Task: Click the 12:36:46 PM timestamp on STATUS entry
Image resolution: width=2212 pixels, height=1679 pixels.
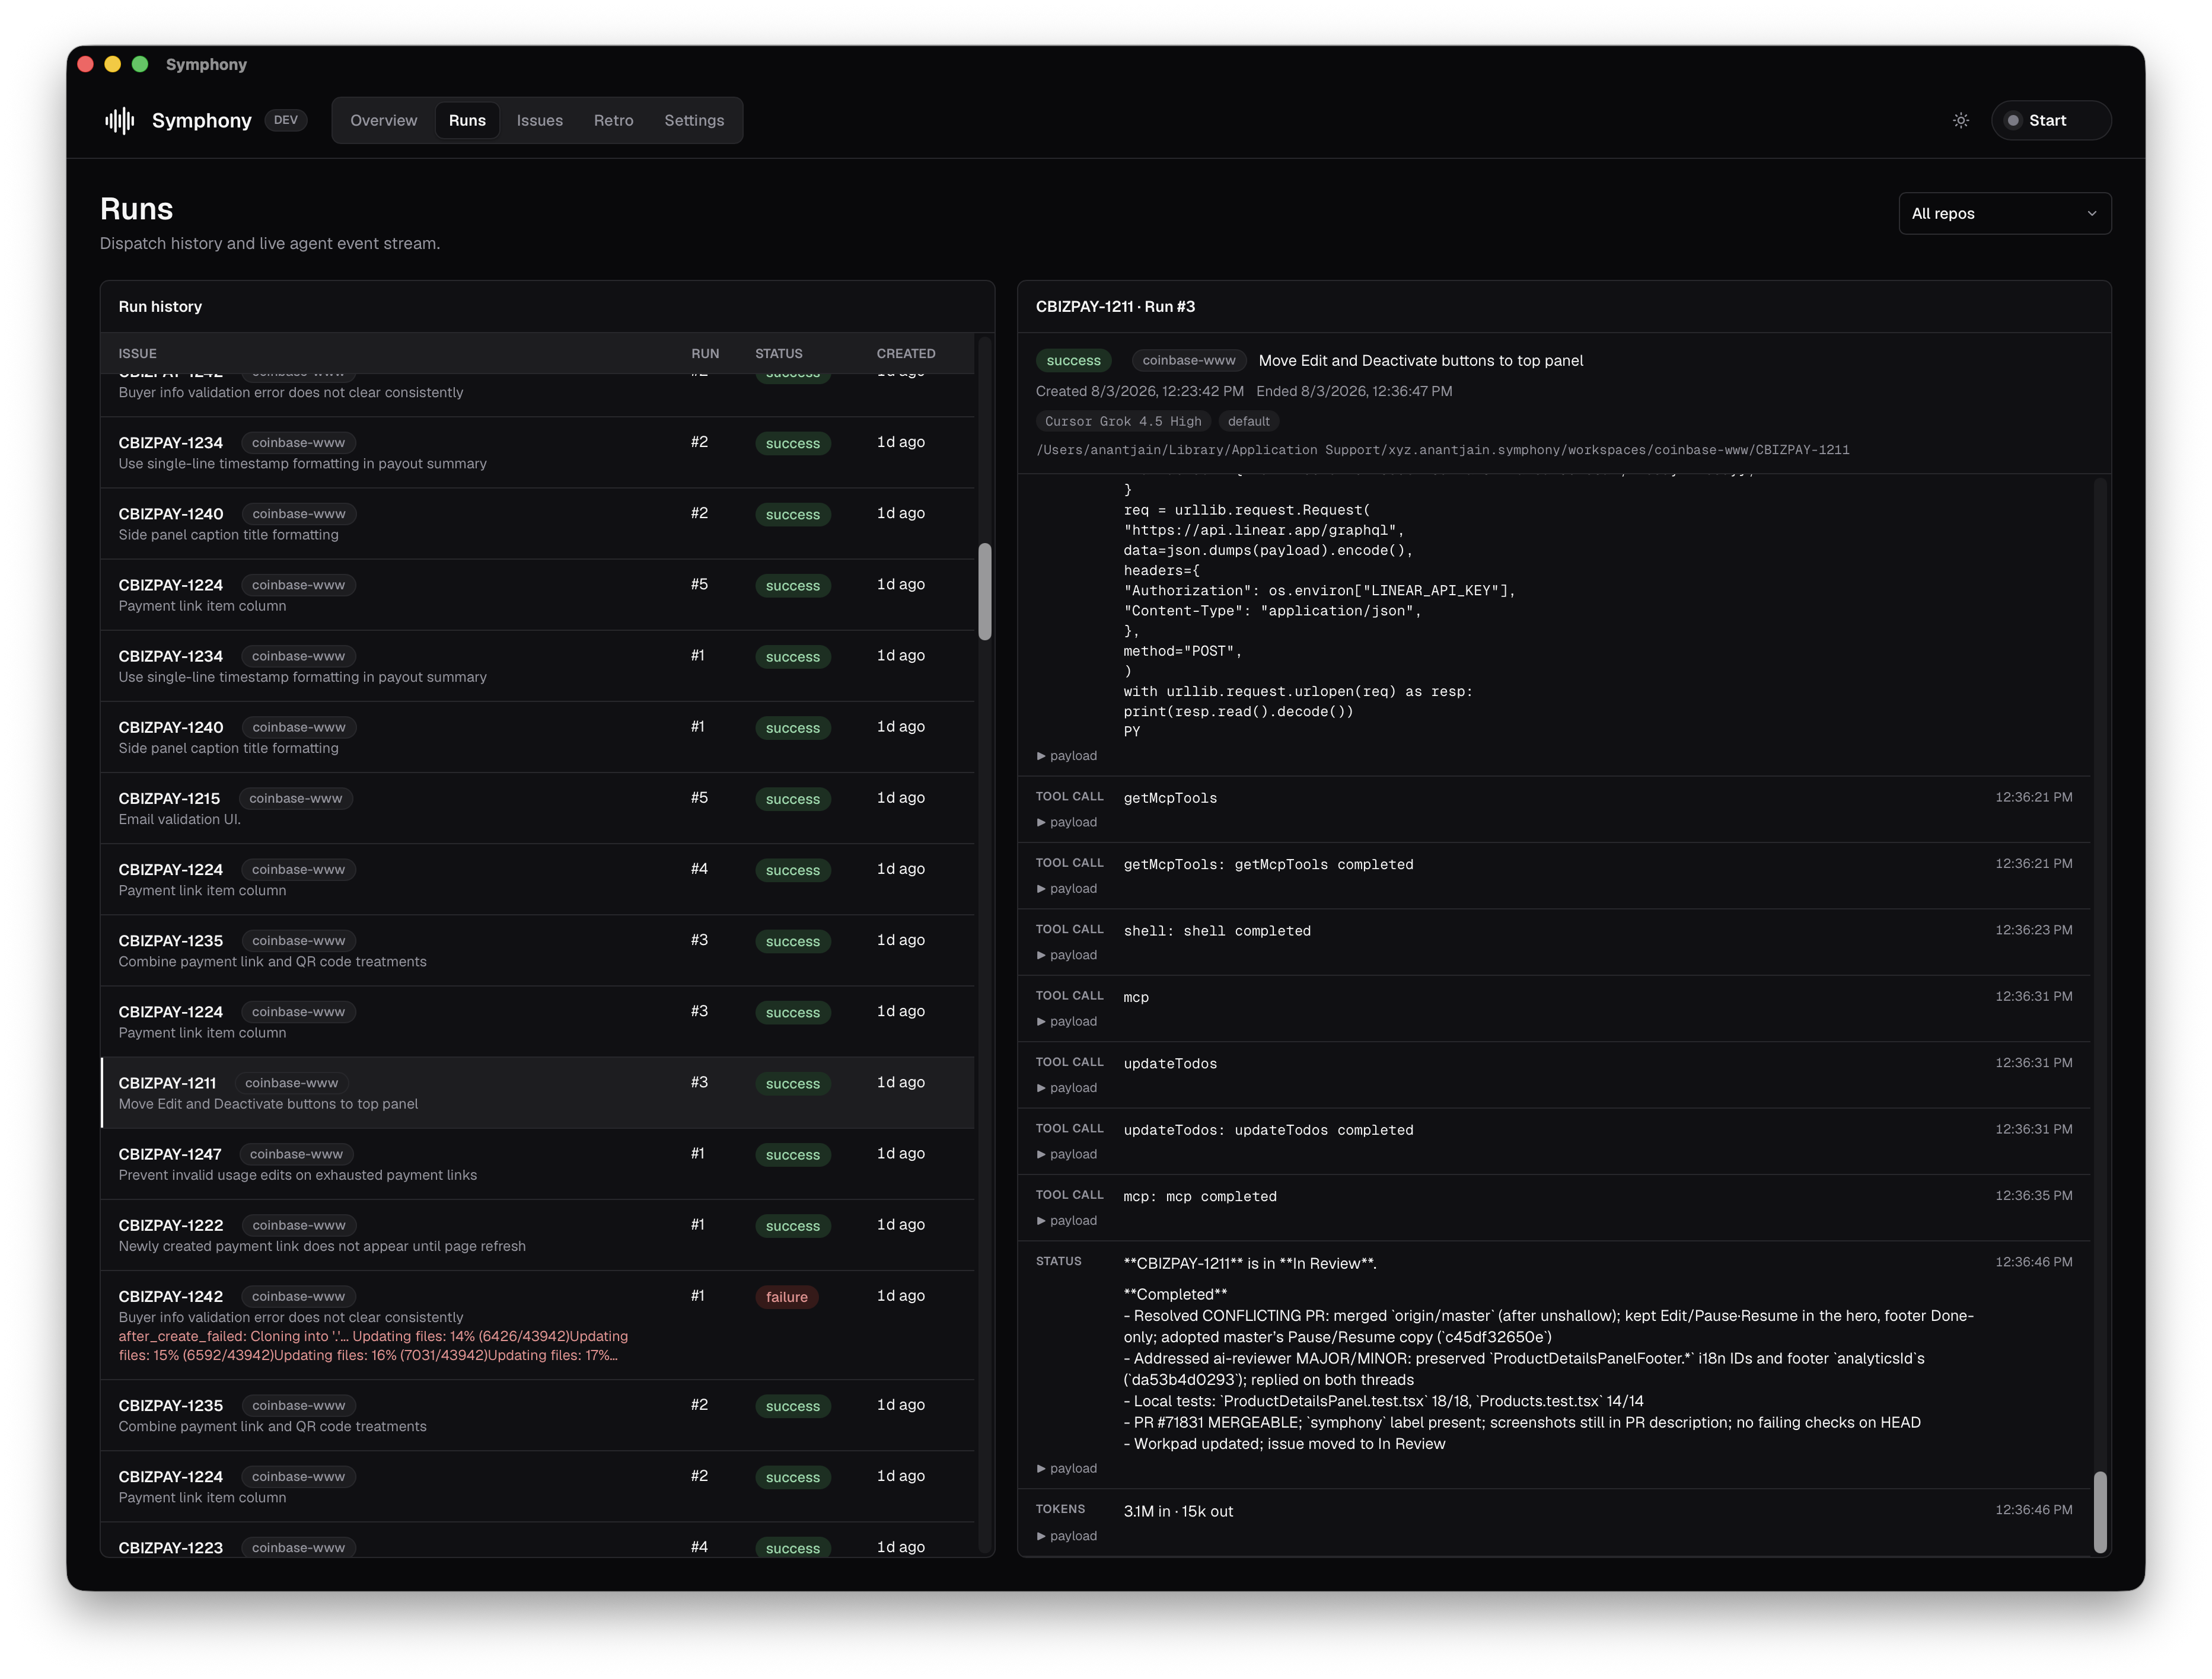Action: pyautogui.click(x=2033, y=1262)
